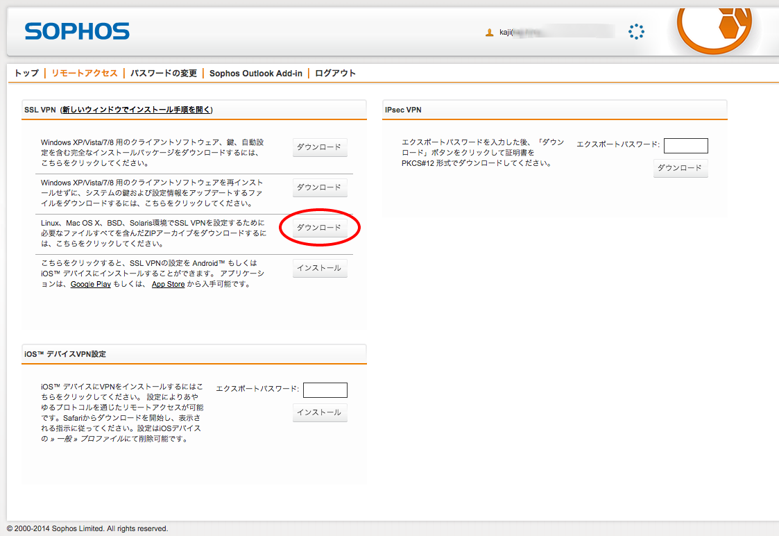This screenshot has height=536, width=779.
Task: Open the Google Play link
Action: [x=90, y=284]
